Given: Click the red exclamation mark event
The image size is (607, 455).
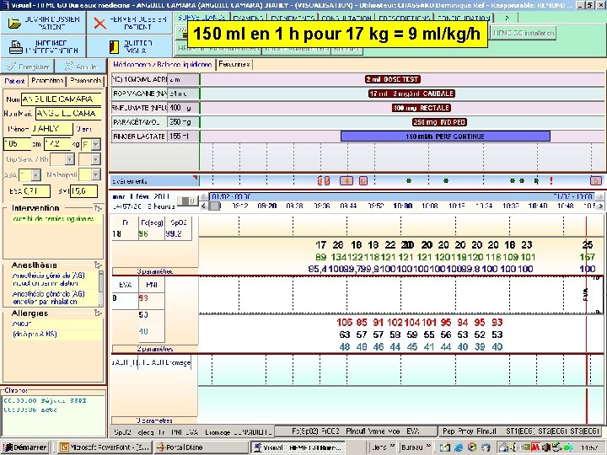Looking at the screenshot, I should 551,180.
